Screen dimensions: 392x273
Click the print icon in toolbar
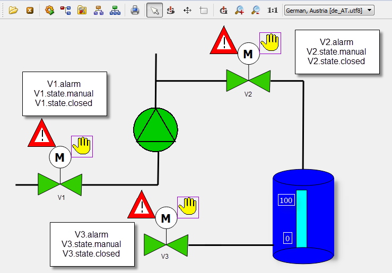135,10
